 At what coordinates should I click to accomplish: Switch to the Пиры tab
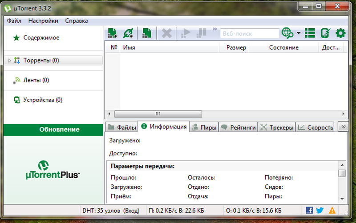click(x=204, y=127)
